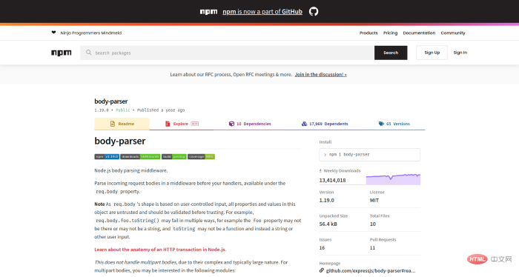Open the Pricing page
Screen dimensions: 519x277
point(390,33)
